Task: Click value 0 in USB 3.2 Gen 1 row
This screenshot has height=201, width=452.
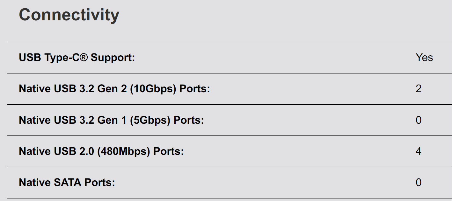Action: point(419,120)
